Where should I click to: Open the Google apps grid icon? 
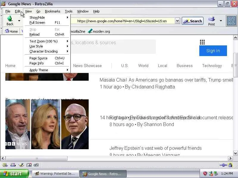(x=202, y=42)
